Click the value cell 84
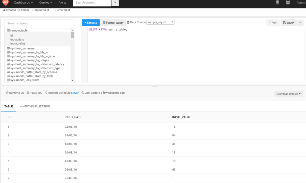Image resolution: width=306 pixels, height=183 pixels. point(174,135)
